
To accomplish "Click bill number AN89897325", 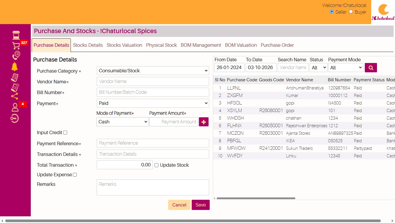I will (x=341, y=133).
